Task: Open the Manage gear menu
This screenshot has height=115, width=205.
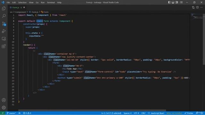Action: [4, 108]
